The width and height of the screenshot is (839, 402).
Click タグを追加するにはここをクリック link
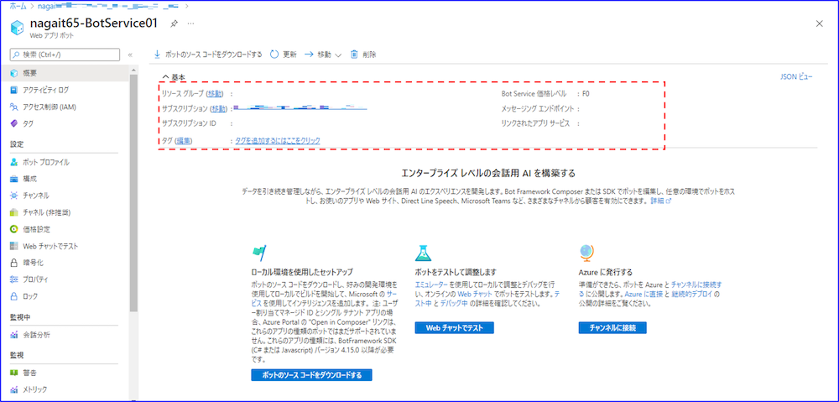[278, 140]
